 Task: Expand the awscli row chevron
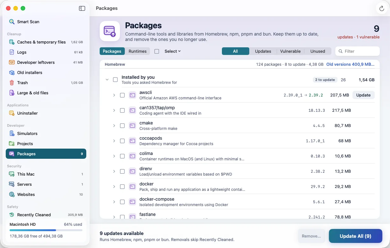pyautogui.click(x=114, y=95)
